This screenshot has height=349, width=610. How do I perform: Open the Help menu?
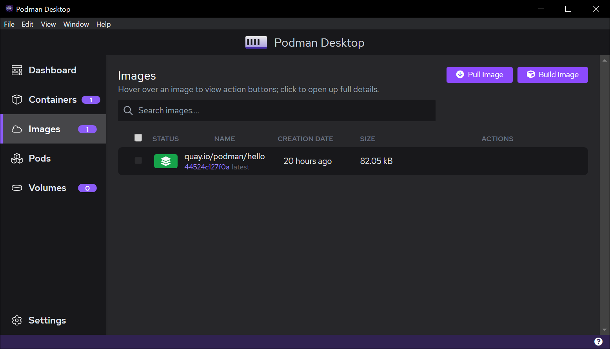(x=103, y=24)
